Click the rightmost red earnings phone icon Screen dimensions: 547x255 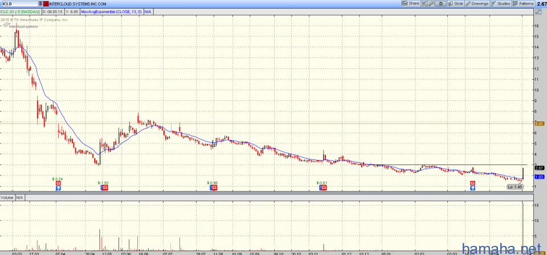coord(473,183)
